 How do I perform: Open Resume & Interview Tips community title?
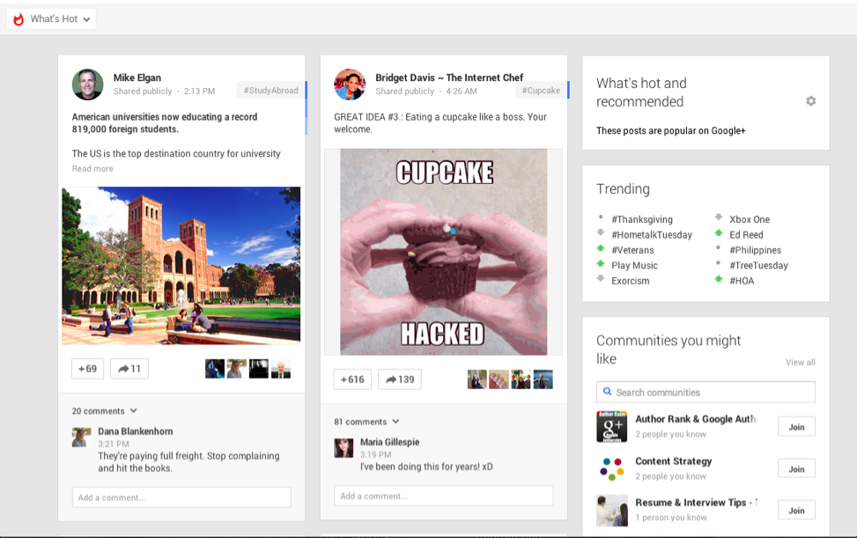pyautogui.click(x=697, y=503)
